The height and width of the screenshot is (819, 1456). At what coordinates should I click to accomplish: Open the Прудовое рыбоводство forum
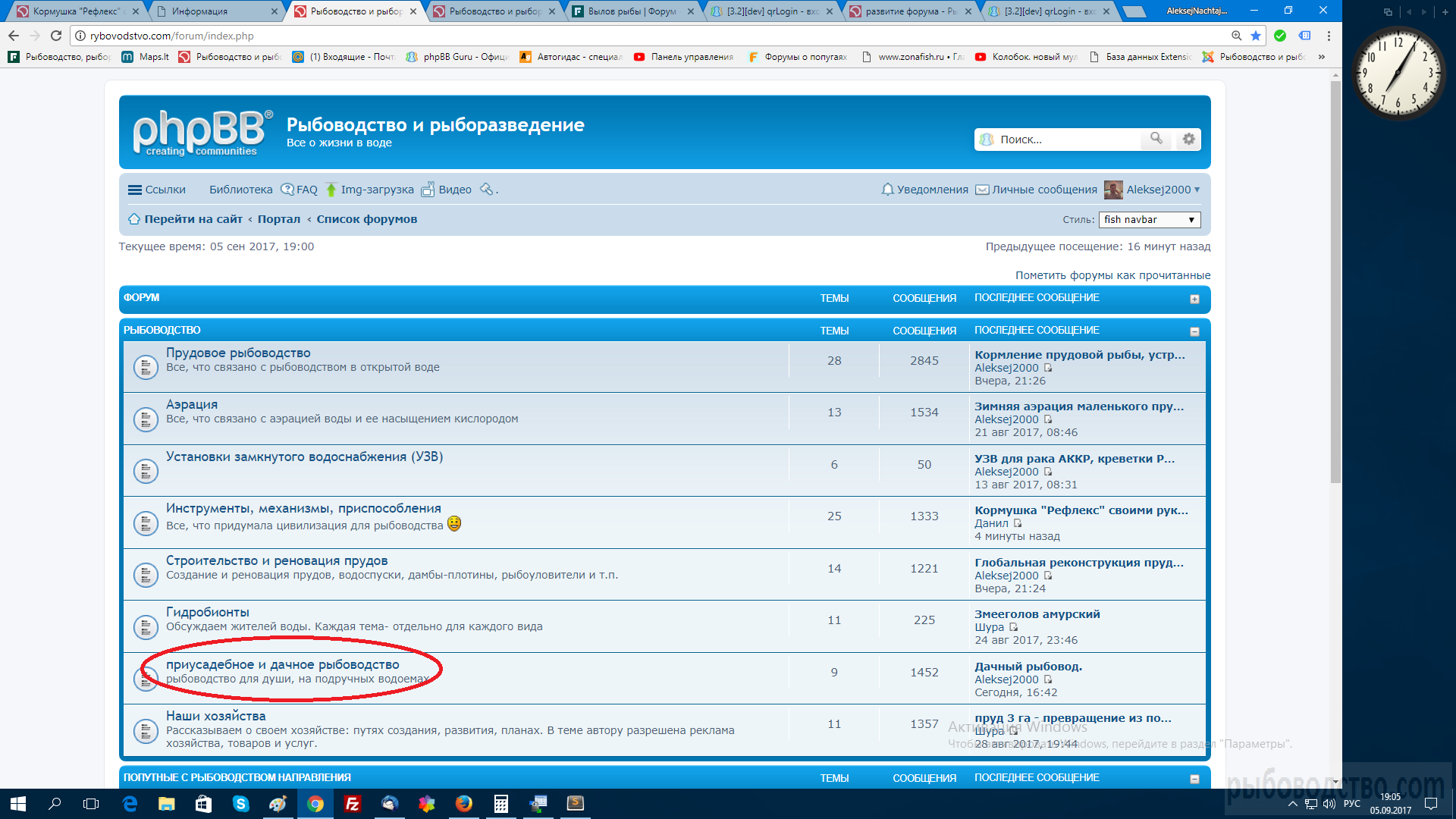coord(238,353)
